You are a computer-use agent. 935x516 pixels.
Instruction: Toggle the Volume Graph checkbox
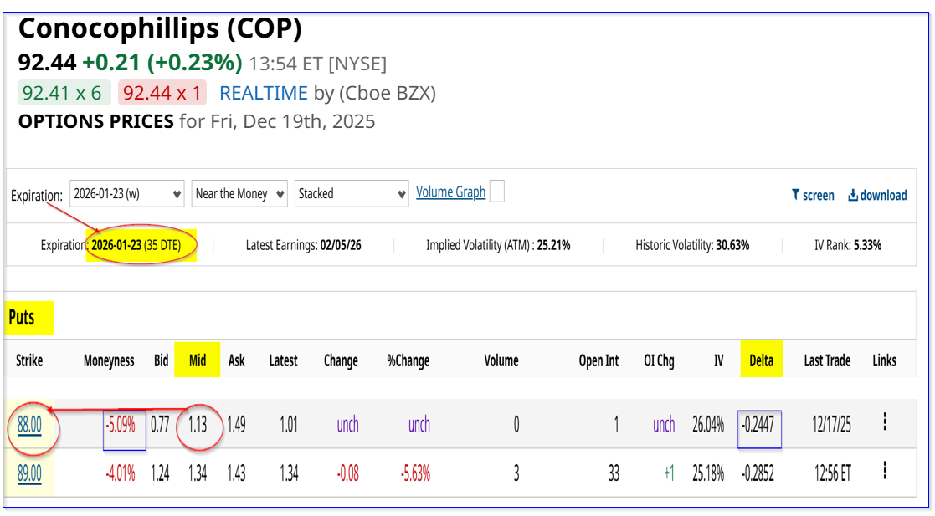497,192
